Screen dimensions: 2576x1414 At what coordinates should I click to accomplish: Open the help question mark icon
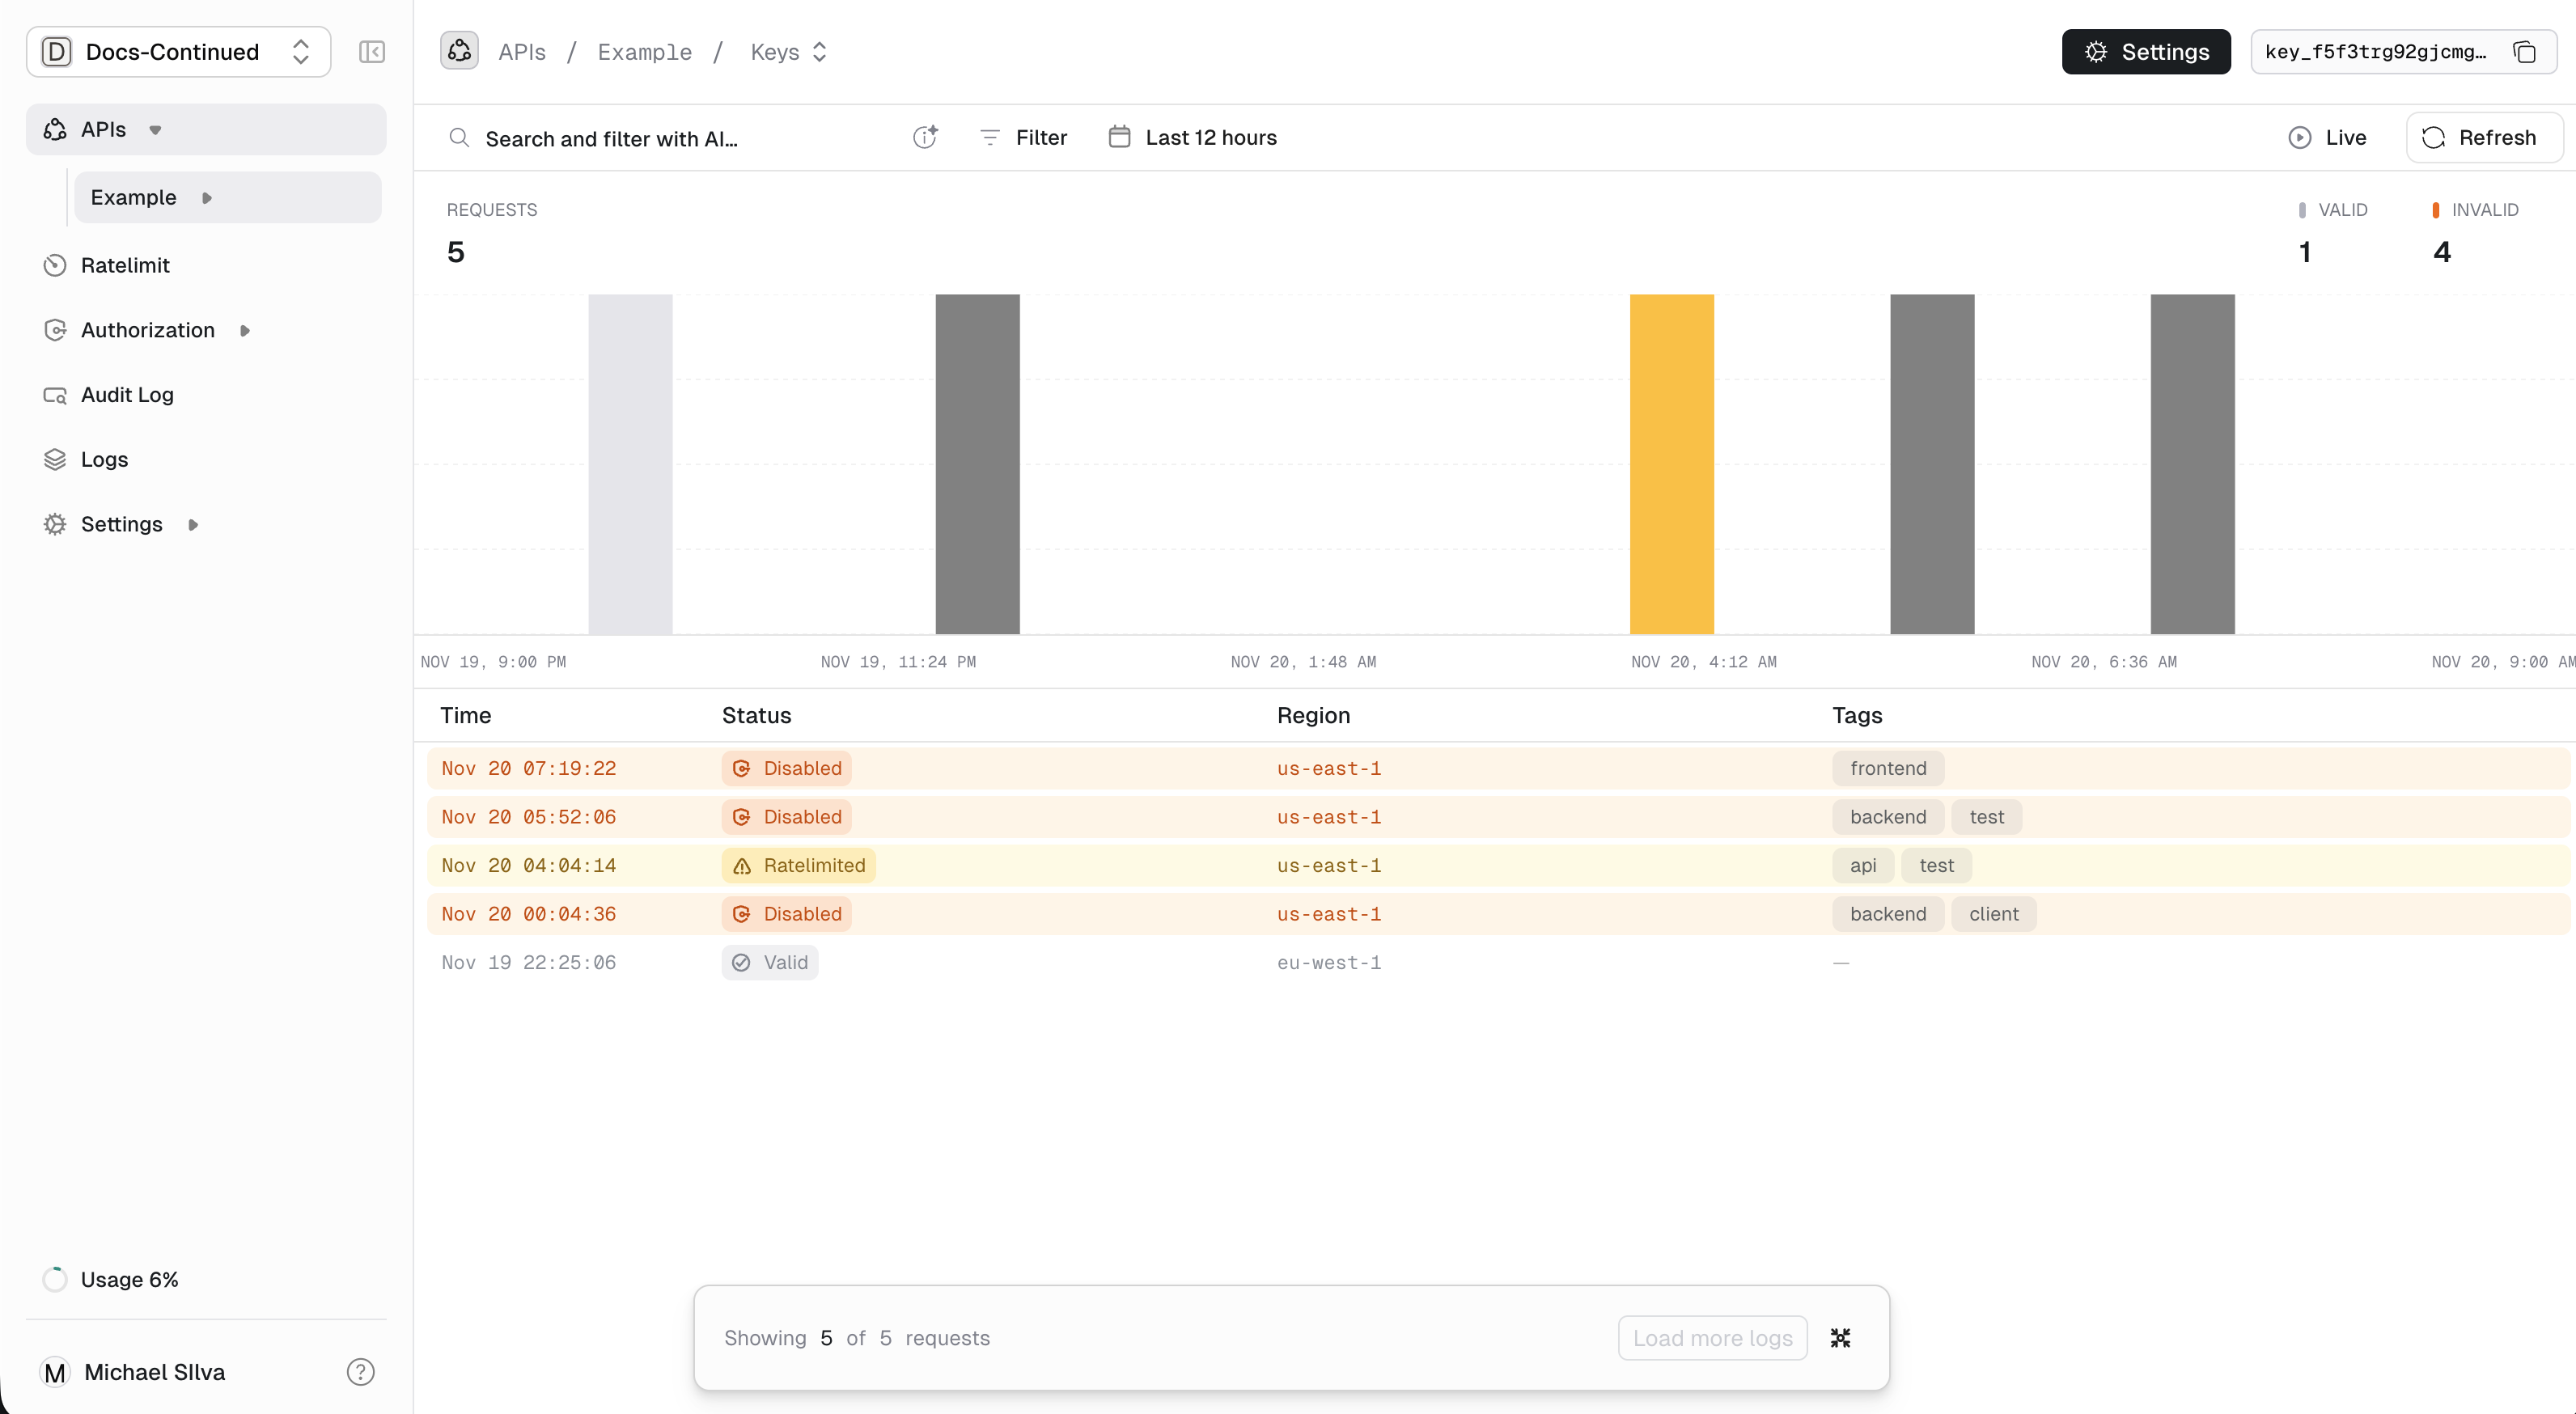point(360,1372)
